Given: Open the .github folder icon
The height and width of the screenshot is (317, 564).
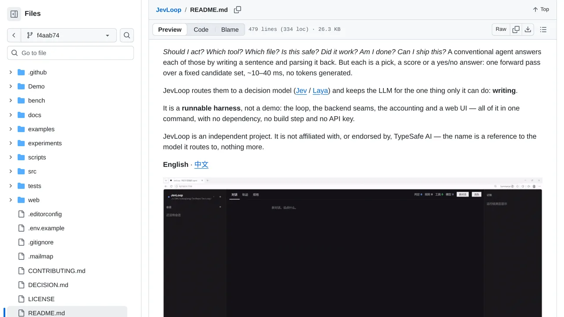Looking at the screenshot, I should pyautogui.click(x=21, y=72).
